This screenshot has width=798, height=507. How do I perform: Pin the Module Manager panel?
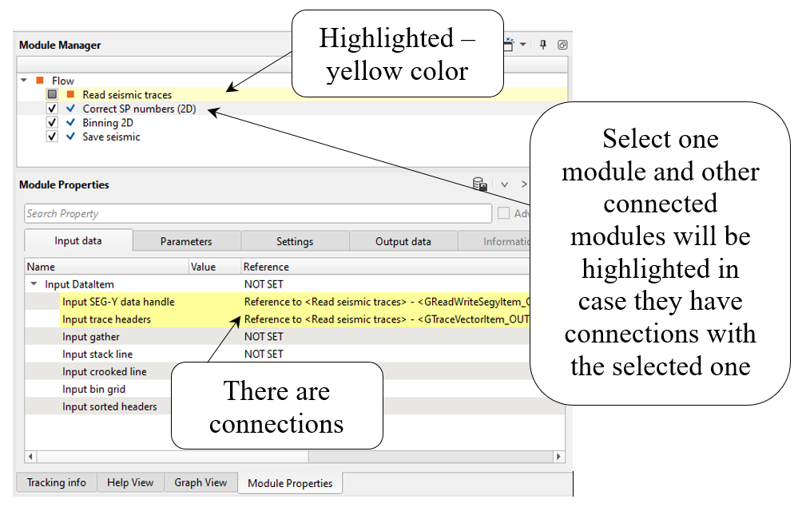543,45
